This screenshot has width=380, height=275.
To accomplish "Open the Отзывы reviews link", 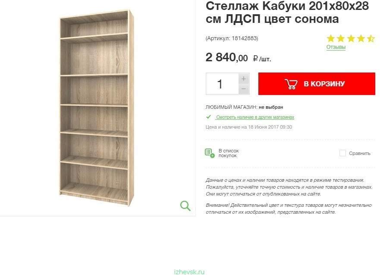I will [336, 47].
